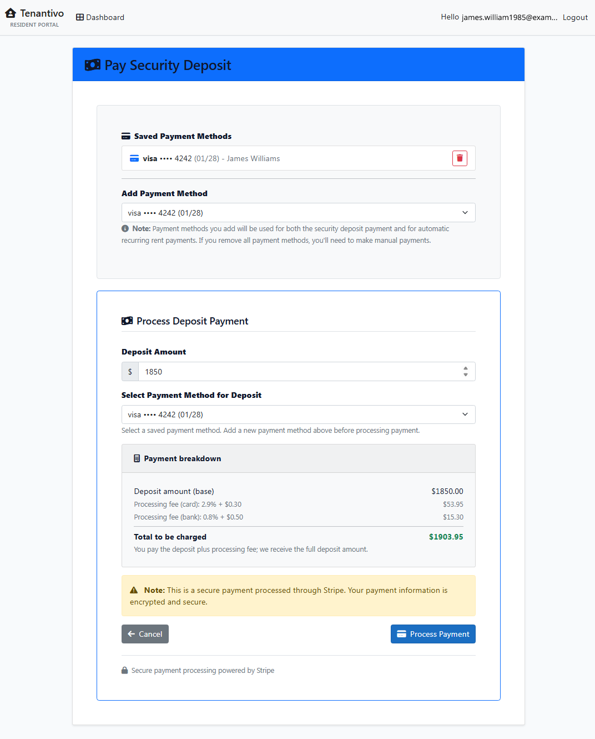Click the Deposit amount (base) label

click(174, 491)
